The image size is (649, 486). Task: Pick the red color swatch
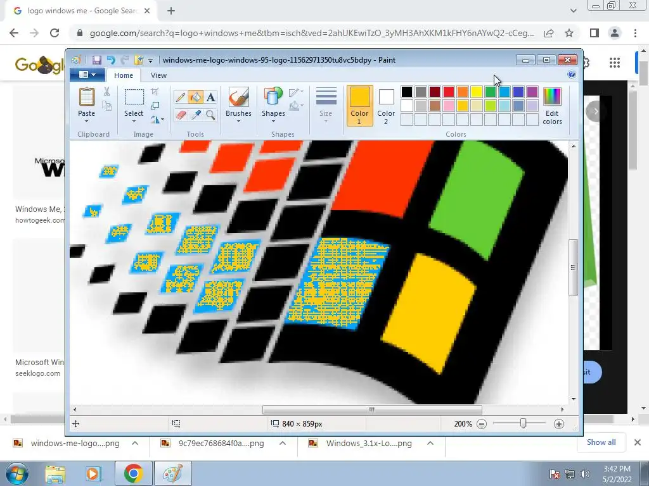(448, 92)
